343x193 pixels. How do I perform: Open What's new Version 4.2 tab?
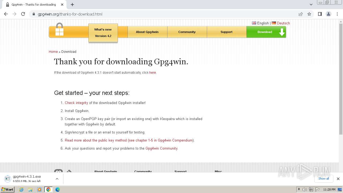click(103, 33)
